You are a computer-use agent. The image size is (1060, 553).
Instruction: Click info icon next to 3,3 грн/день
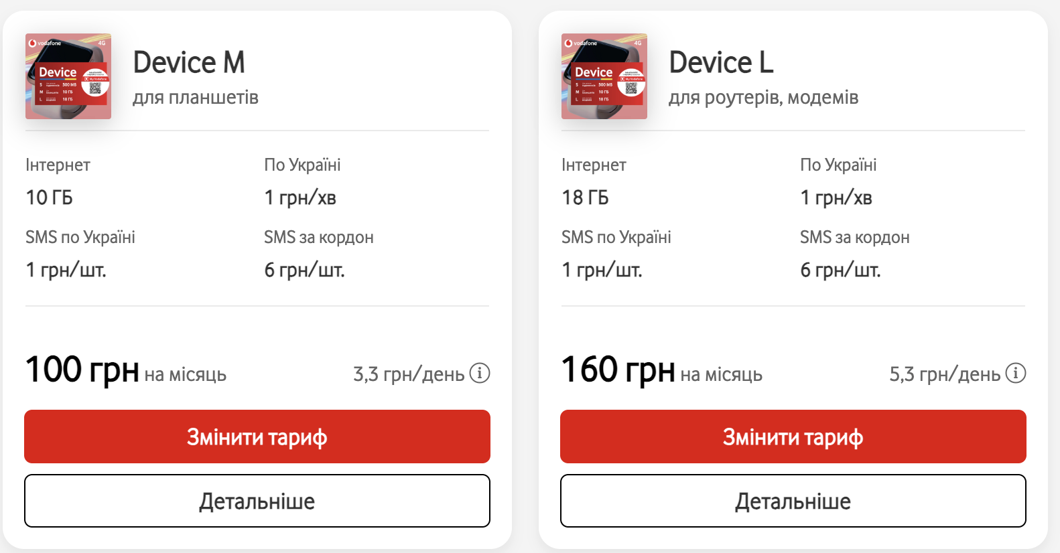480,373
